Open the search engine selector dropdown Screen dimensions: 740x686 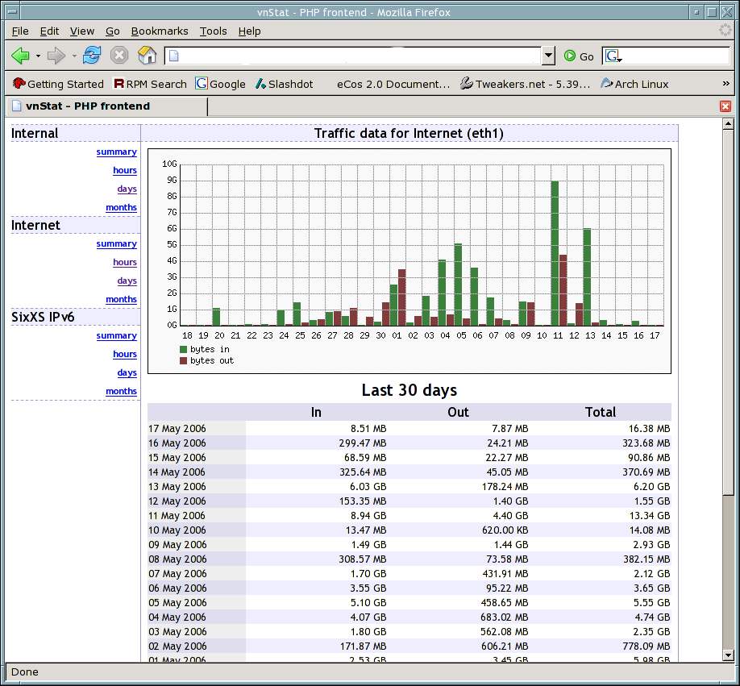tap(613, 56)
